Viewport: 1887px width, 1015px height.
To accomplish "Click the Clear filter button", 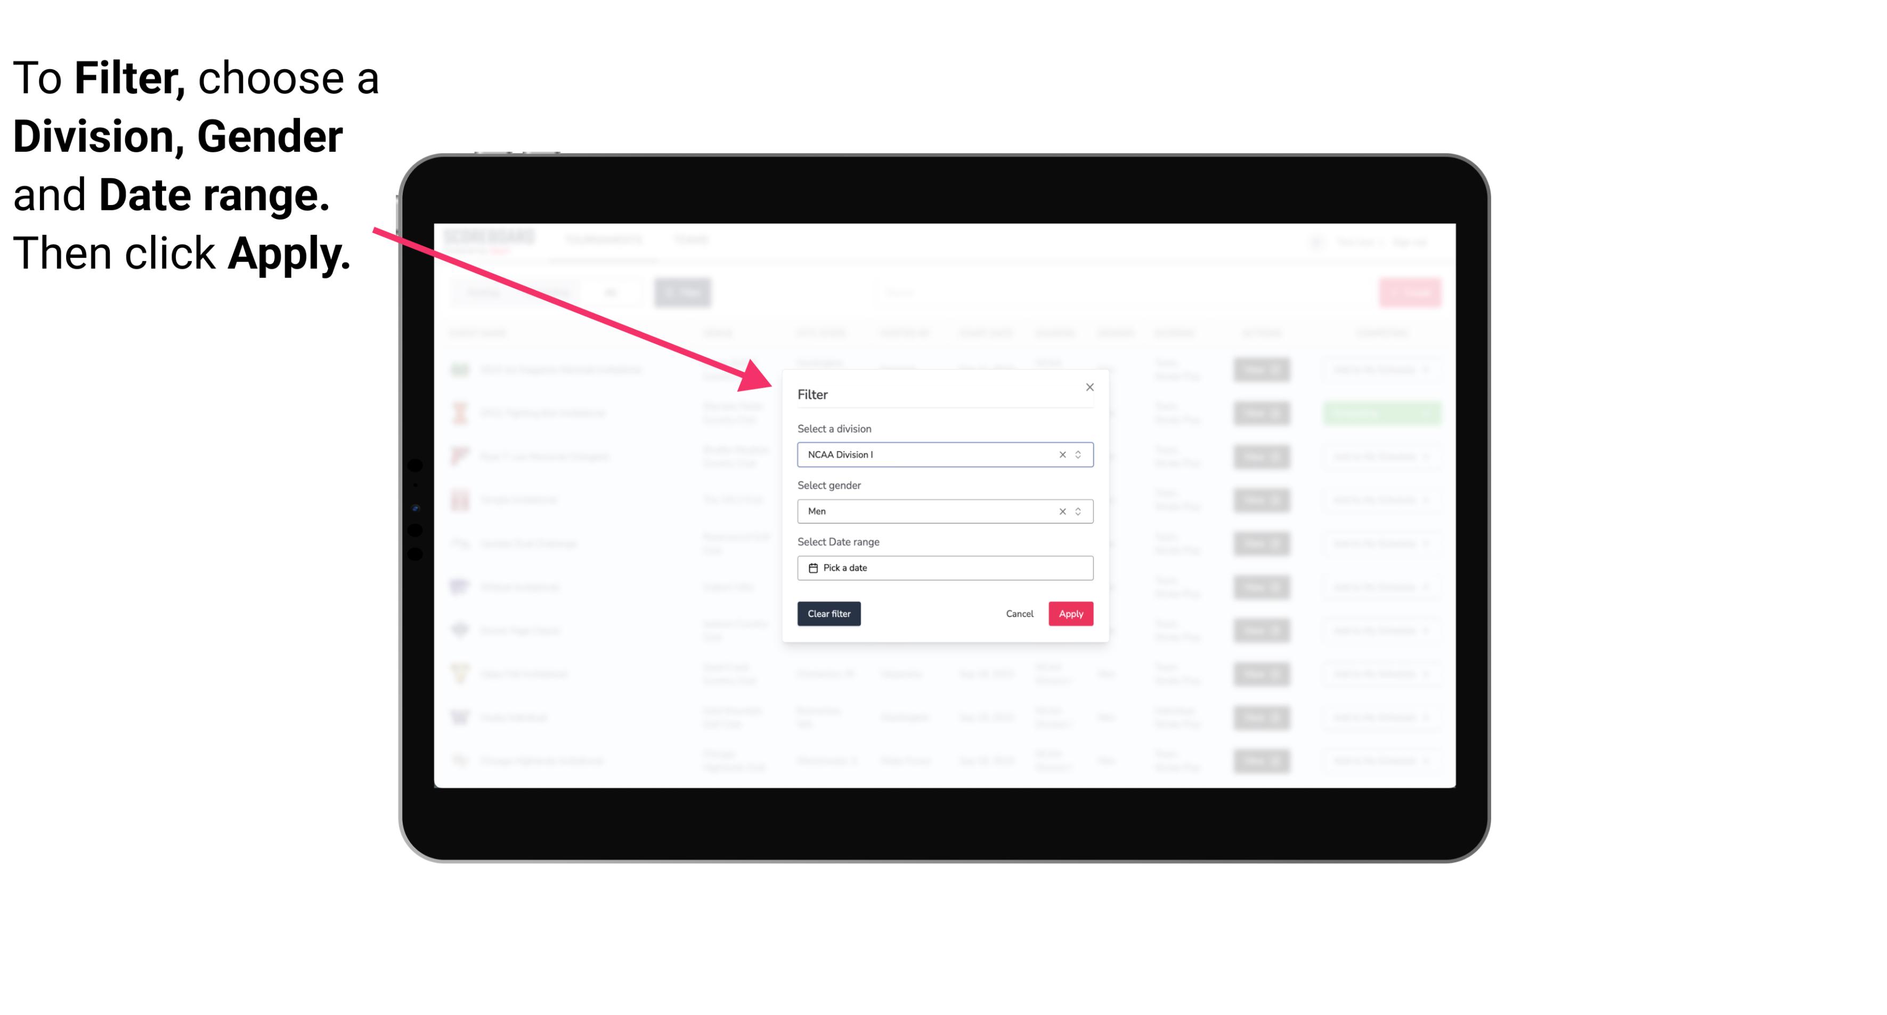I will (828, 614).
